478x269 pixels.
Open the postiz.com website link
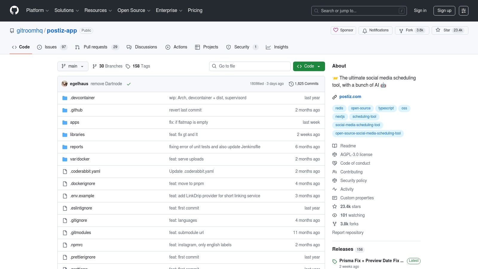click(350, 97)
